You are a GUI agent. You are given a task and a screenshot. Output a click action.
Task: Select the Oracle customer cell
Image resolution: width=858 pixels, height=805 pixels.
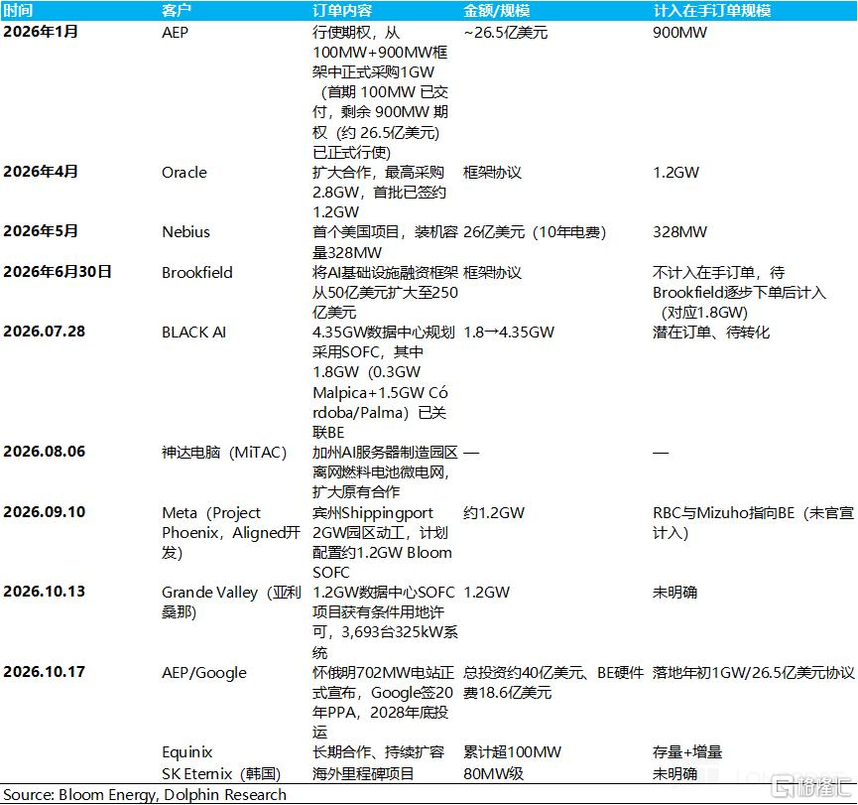pyautogui.click(x=184, y=173)
